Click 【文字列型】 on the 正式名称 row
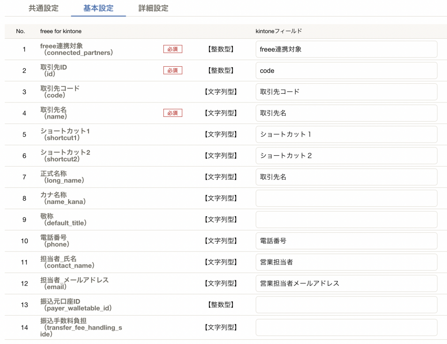 click(x=220, y=177)
